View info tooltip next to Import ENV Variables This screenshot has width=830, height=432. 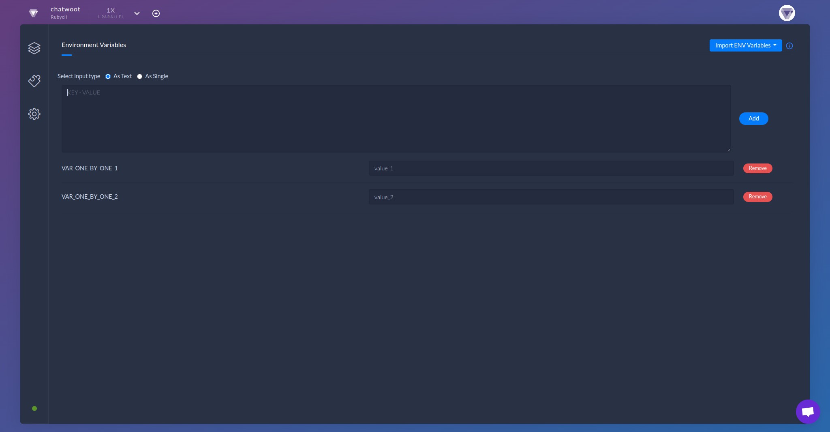click(x=789, y=46)
